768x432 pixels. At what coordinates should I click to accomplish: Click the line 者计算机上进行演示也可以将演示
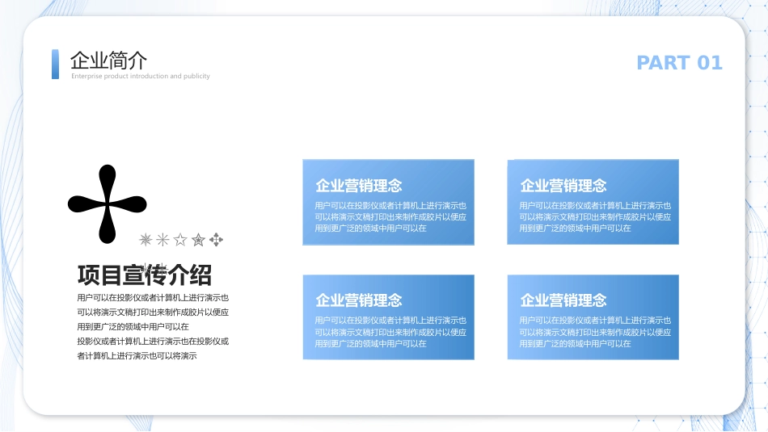click(137, 356)
